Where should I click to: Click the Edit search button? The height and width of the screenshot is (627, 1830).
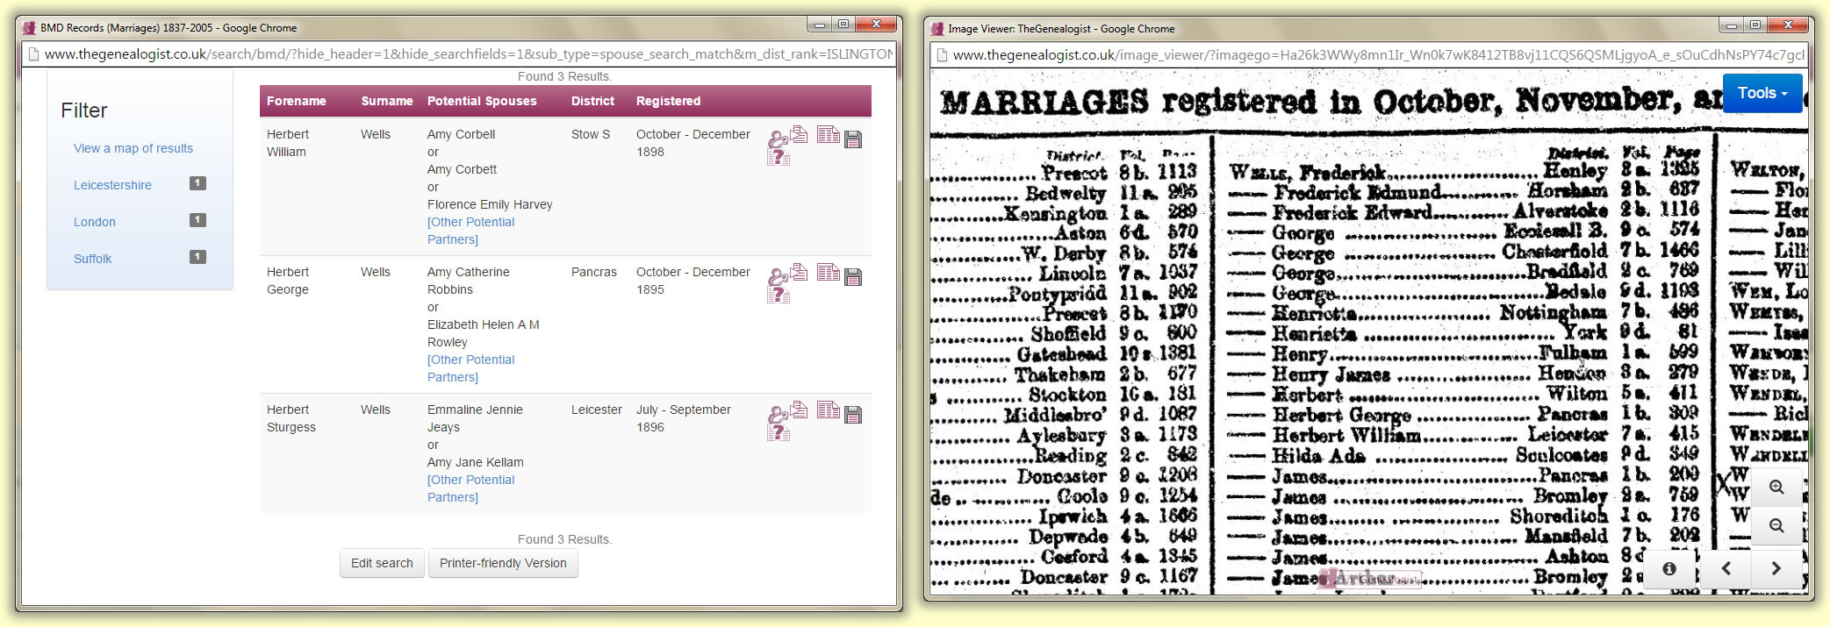coord(382,563)
